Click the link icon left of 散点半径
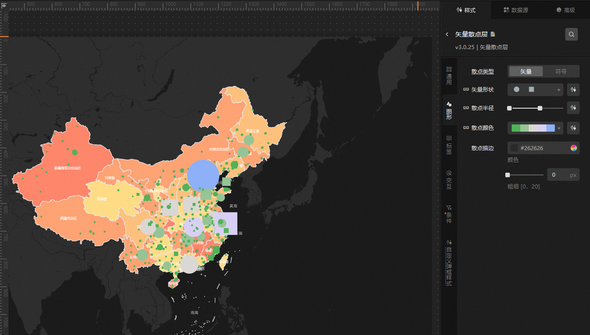Viewport: 590px width, 335px height. [x=466, y=108]
